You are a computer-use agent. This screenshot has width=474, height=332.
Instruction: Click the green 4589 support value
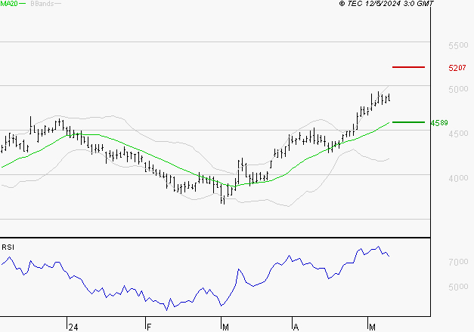coord(439,123)
